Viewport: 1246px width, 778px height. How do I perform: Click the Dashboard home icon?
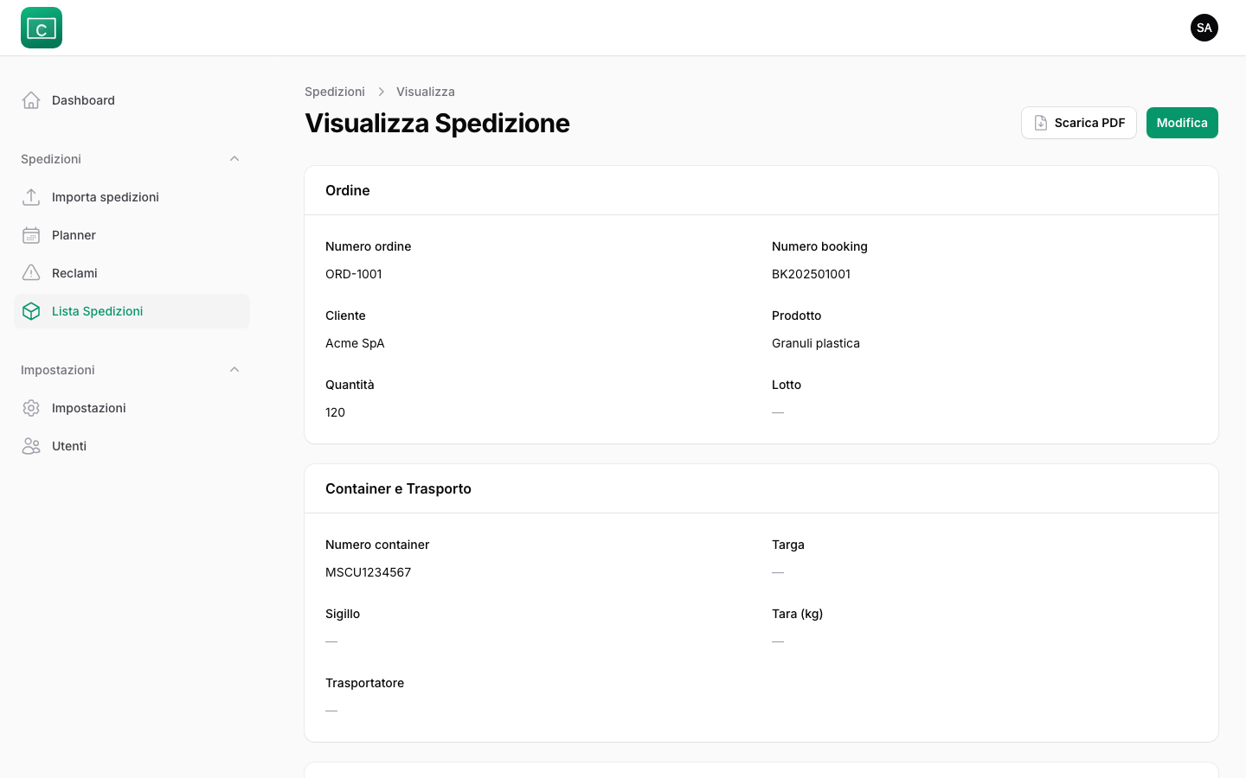tap(31, 100)
